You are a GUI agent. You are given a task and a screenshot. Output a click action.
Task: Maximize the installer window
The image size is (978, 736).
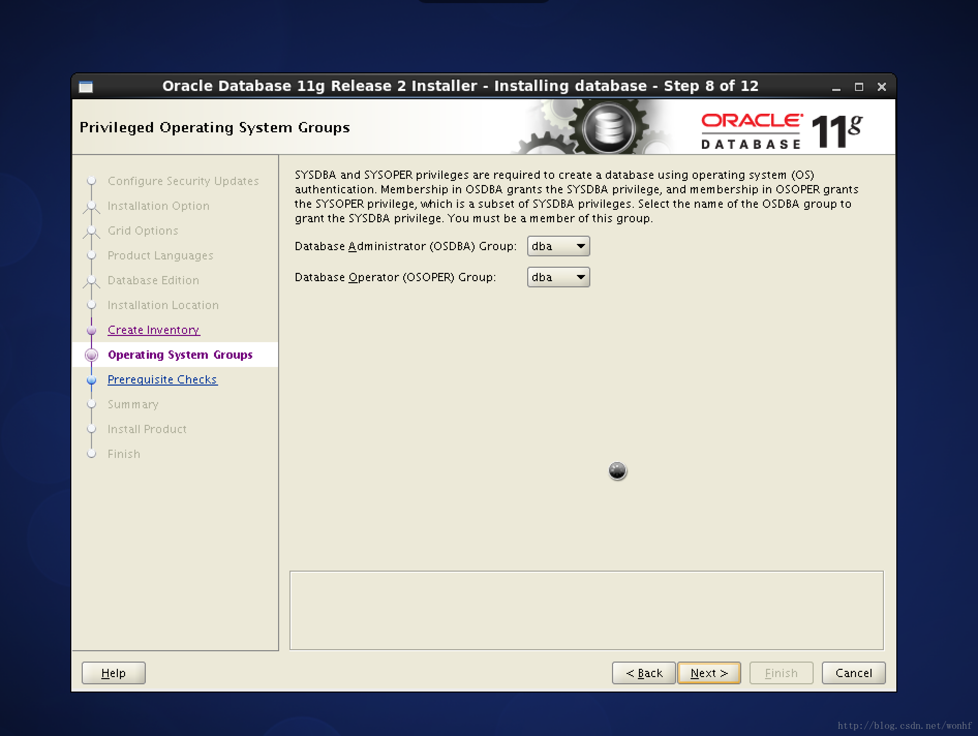click(x=859, y=87)
